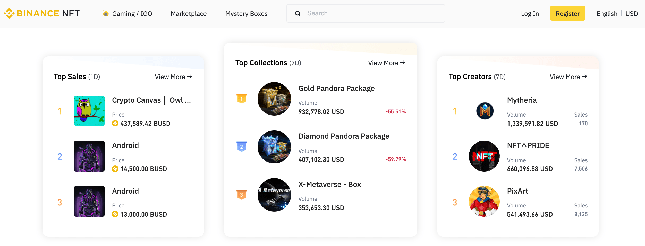Open the Gold Pandora Package title

[336, 88]
